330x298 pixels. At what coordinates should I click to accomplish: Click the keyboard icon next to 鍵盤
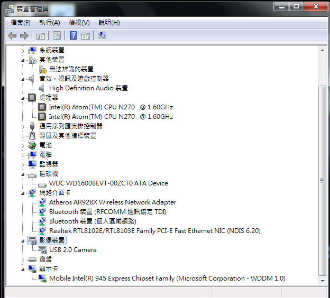click(32, 259)
